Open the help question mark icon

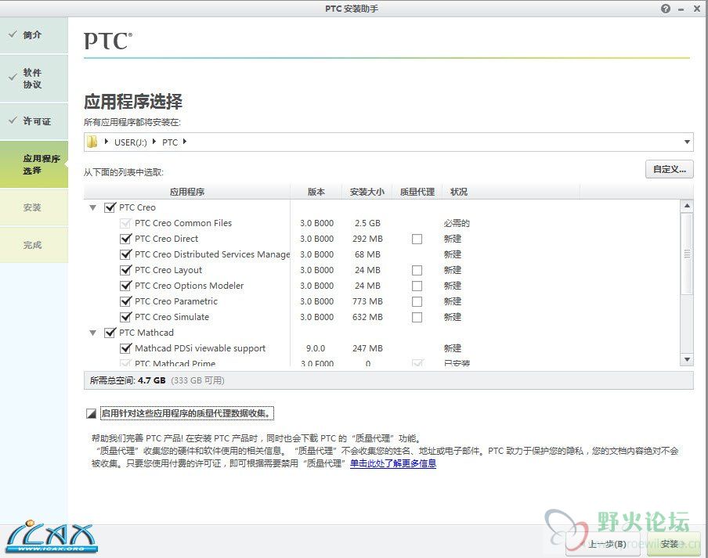click(x=666, y=9)
